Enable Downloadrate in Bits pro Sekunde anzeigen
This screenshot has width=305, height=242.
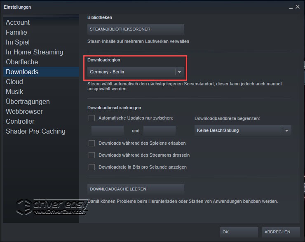91,167
